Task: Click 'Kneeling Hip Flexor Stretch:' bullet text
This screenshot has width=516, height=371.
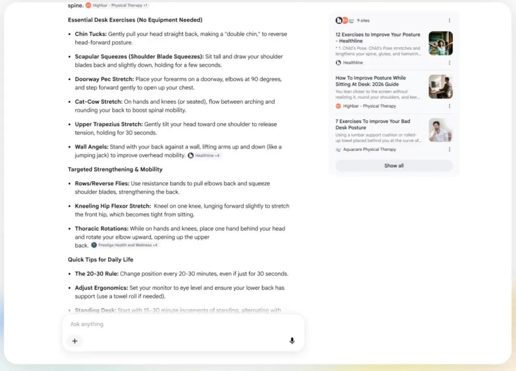Action: [x=113, y=206]
